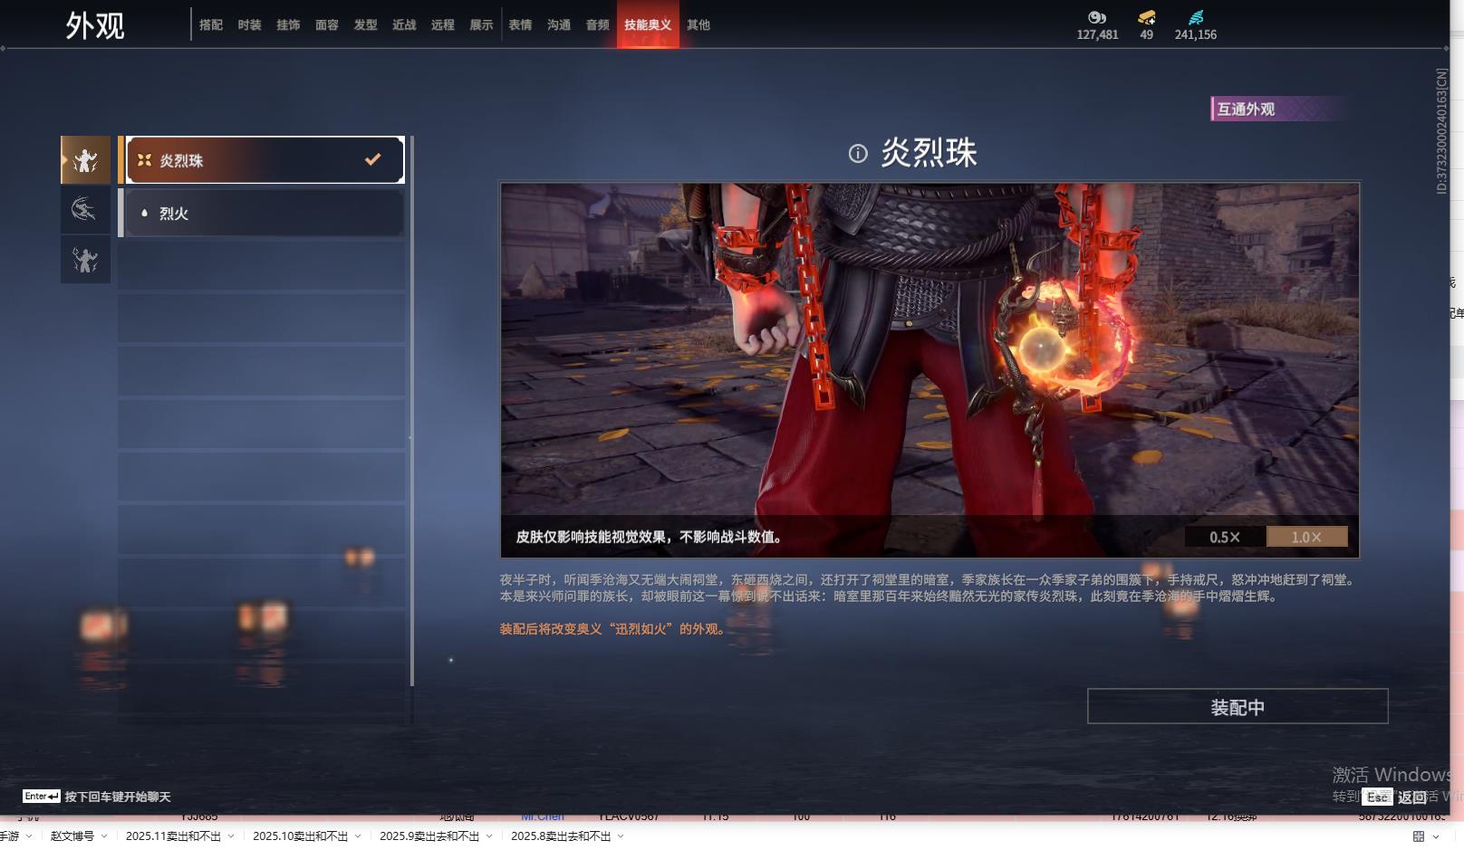Select the dashing figure skill category icon

(85, 210)
